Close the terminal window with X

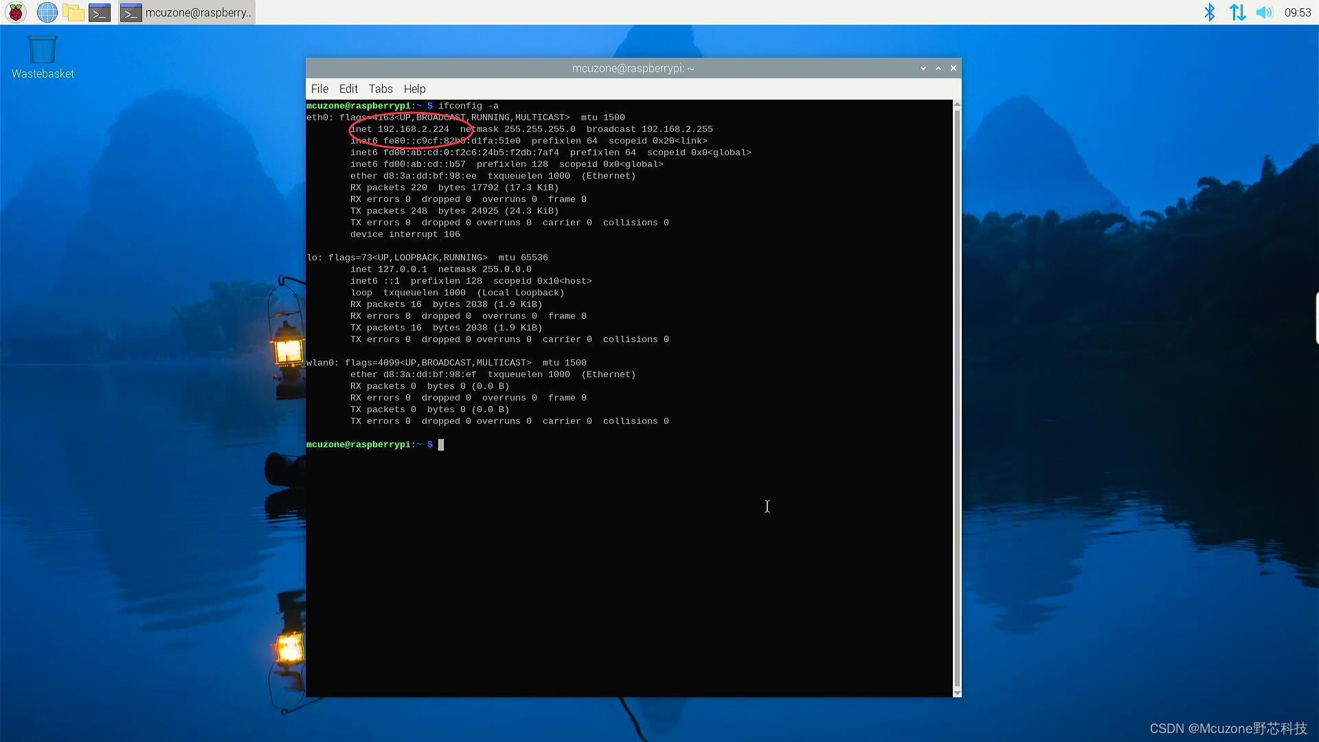point(953,68)
